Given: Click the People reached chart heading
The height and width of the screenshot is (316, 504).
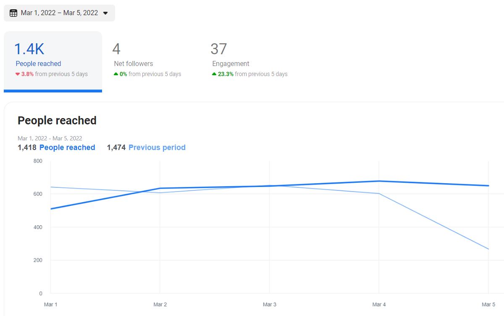Looking at the screenshot, I should coord(57,121).
